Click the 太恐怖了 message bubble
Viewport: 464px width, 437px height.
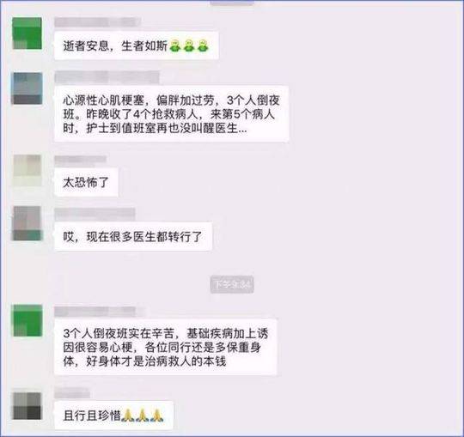coord(86,182)
